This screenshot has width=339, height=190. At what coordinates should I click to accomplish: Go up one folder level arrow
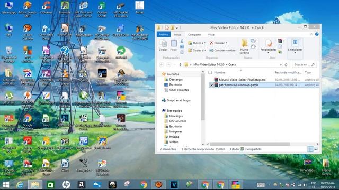click(180, 64)
